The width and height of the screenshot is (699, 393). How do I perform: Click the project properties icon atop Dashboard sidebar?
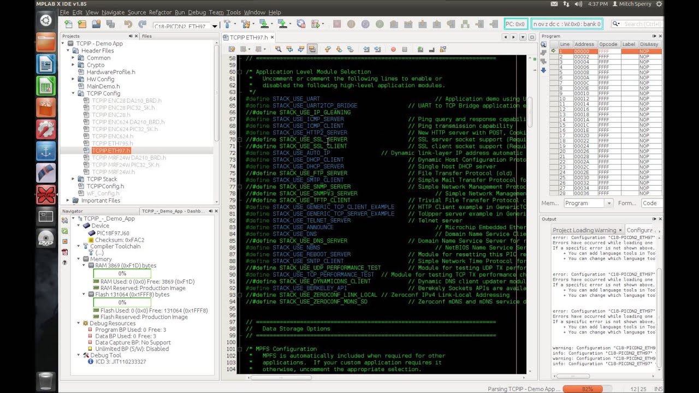[64, 220]
